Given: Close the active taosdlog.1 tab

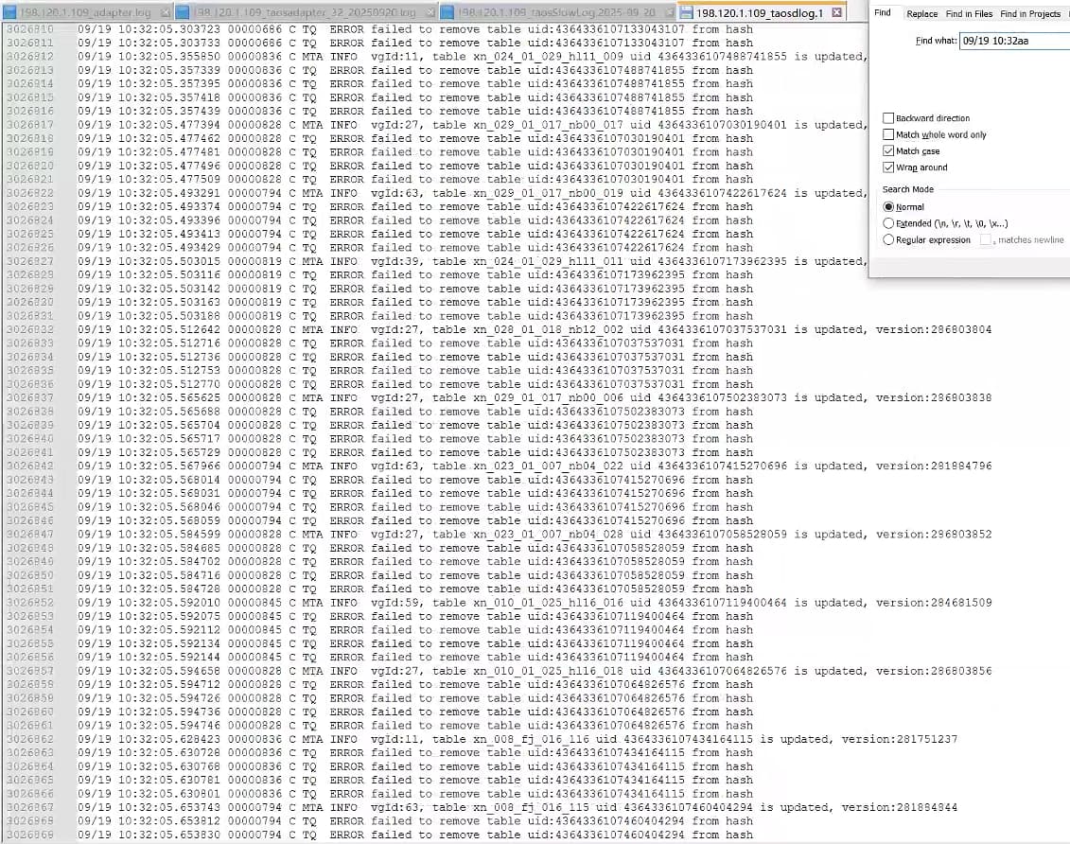Looking at the screenshot, I should (837, 13).
